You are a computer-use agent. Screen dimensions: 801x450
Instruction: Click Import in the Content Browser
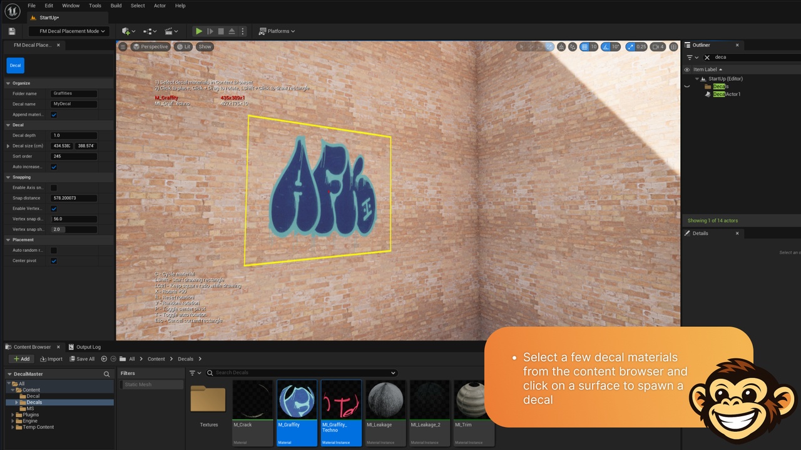tap(51, 359)
